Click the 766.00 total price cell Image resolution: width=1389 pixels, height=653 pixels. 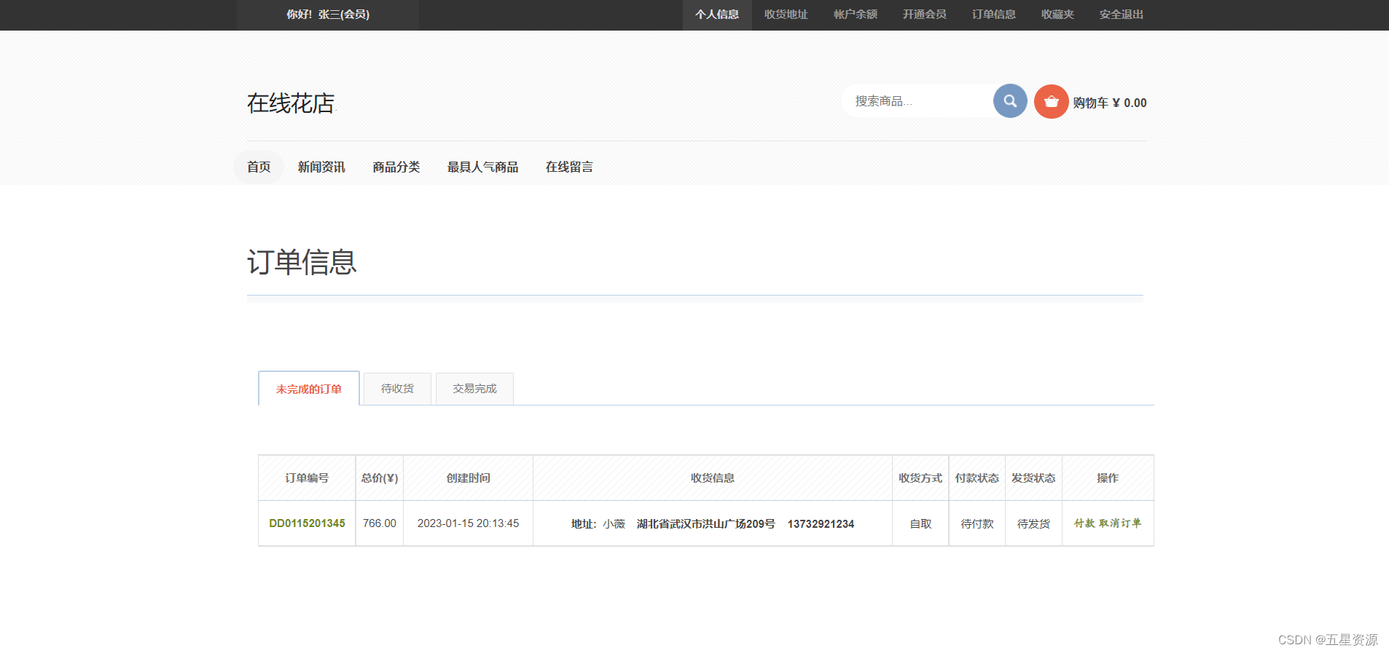click(x=380, y=523)
